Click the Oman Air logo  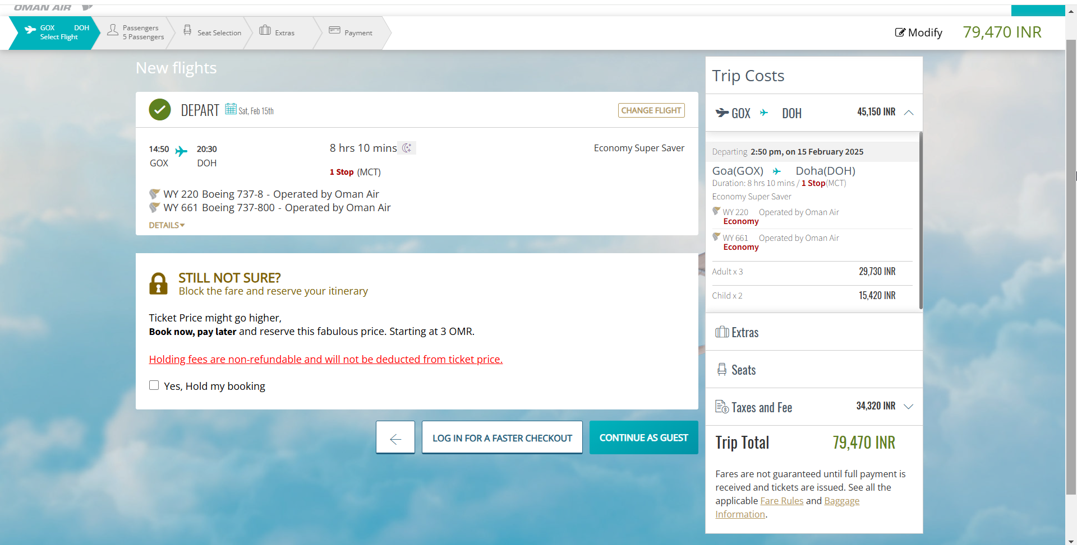pos(53,7)
